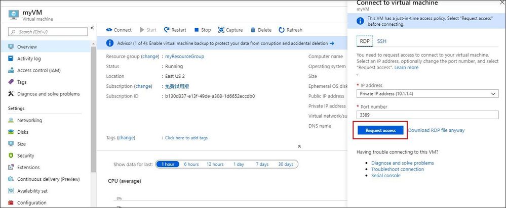Click the Port number field
506x208 pixels.
[x=427, y=115]
